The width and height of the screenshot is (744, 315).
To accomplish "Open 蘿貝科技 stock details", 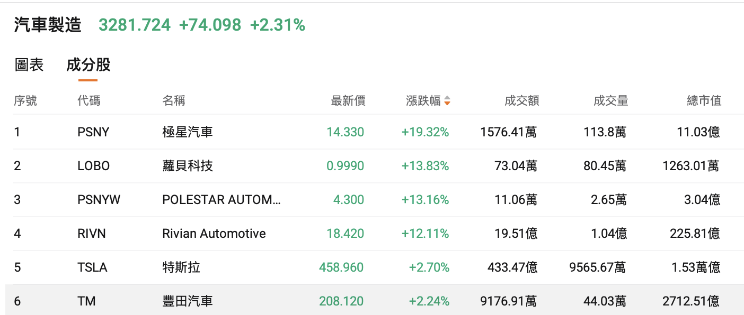I will click(188, 166).
